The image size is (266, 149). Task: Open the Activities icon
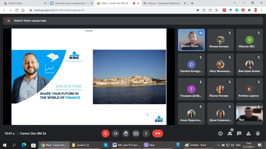[x=248, y=133]
